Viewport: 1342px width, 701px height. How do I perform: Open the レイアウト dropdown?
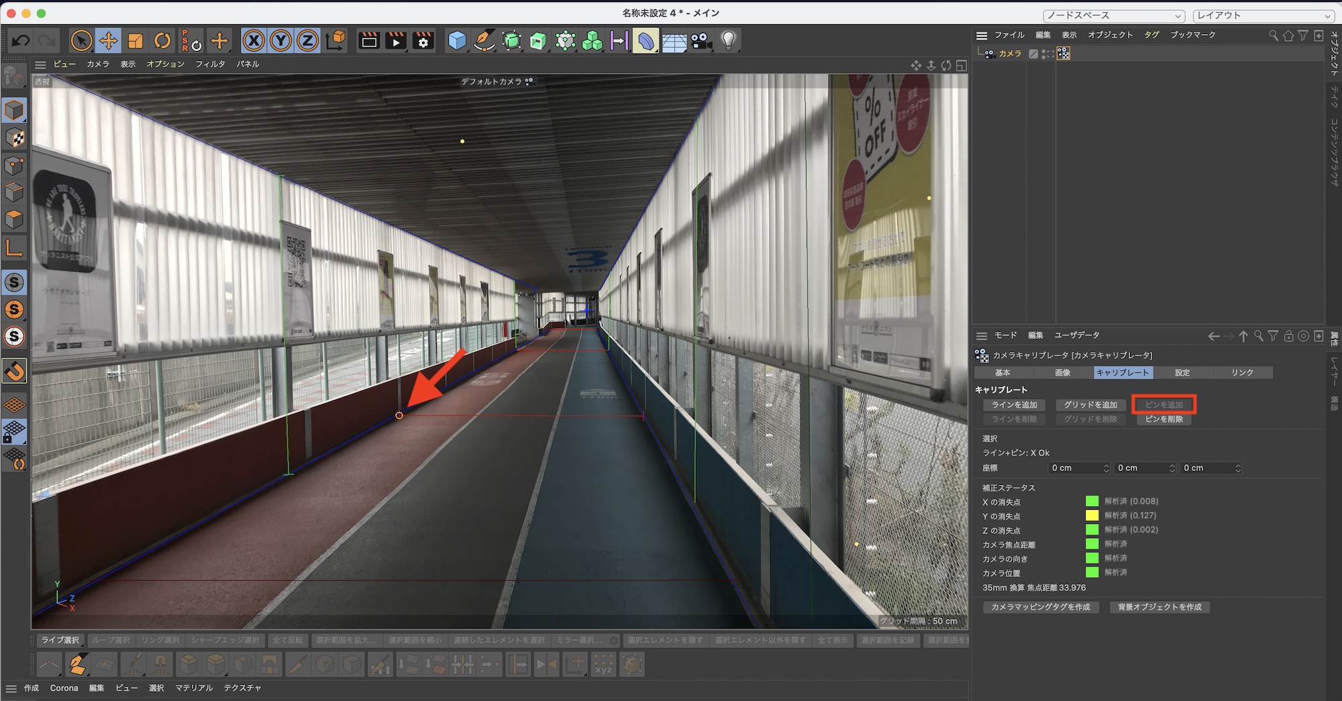pos(1264,15)
